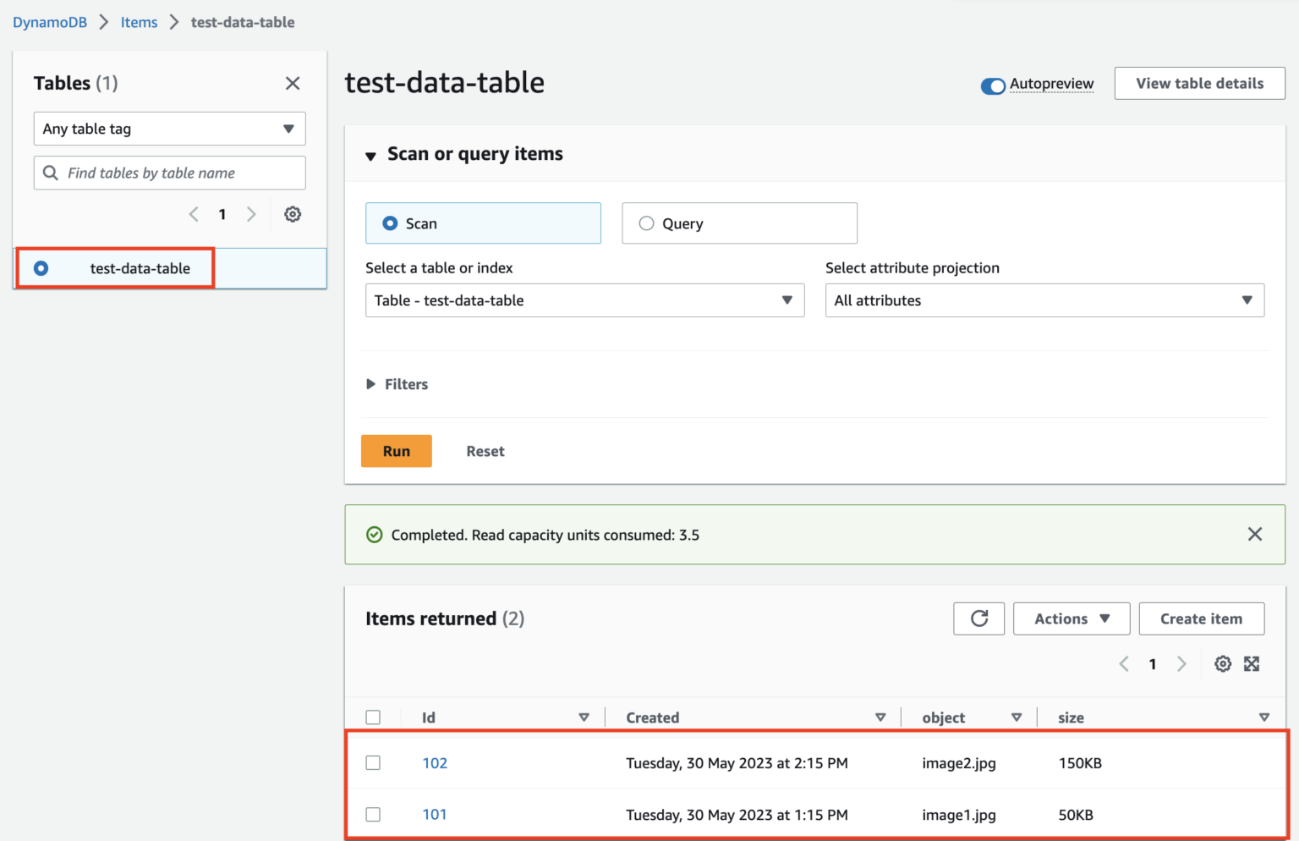Expand items view to fullscreen
The width and height of the screenshot is (1299, 841).
(1252, 663)
